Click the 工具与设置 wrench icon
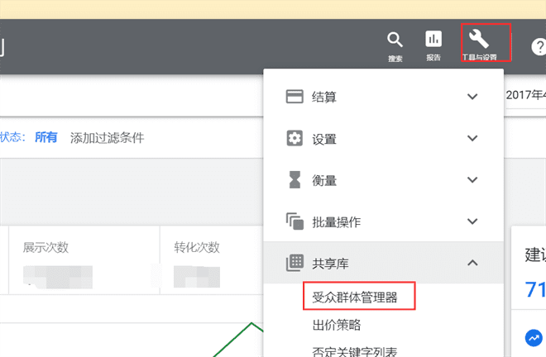 tap(479, 39)
